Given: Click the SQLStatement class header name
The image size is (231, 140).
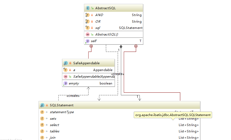Looking at the screenshot, I should pos(61,105).
